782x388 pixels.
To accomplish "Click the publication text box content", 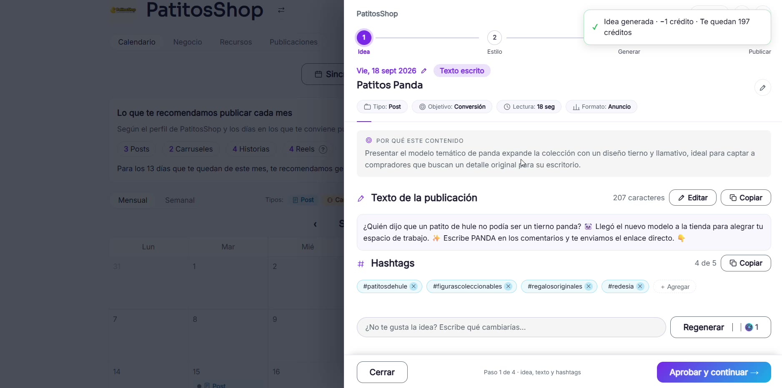I will tap(564, 232).
